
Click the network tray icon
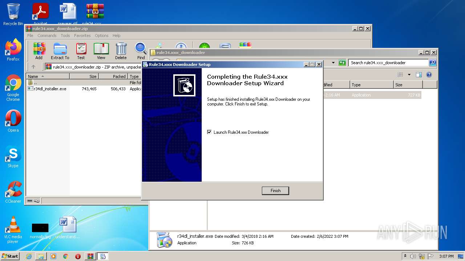point(421,256)
